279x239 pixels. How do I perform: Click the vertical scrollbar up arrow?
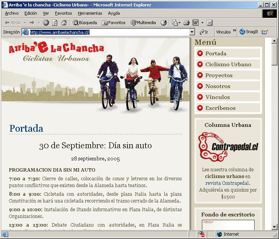click(x=274, y=41)
